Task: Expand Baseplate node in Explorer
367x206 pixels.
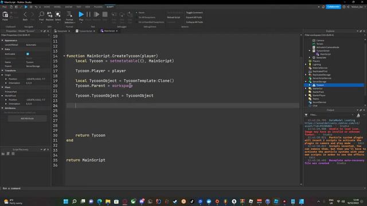Action: (x=310, y=57)
